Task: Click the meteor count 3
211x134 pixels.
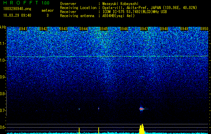Action: coord(48,15)
